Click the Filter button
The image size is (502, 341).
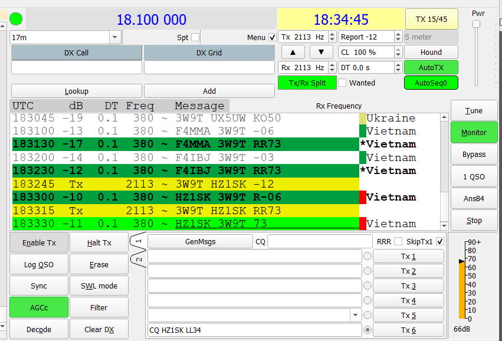pyautogui.click(x=99, y=307)
